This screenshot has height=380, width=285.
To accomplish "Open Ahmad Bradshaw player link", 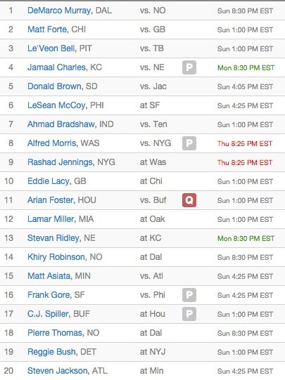I will [61, 124].
